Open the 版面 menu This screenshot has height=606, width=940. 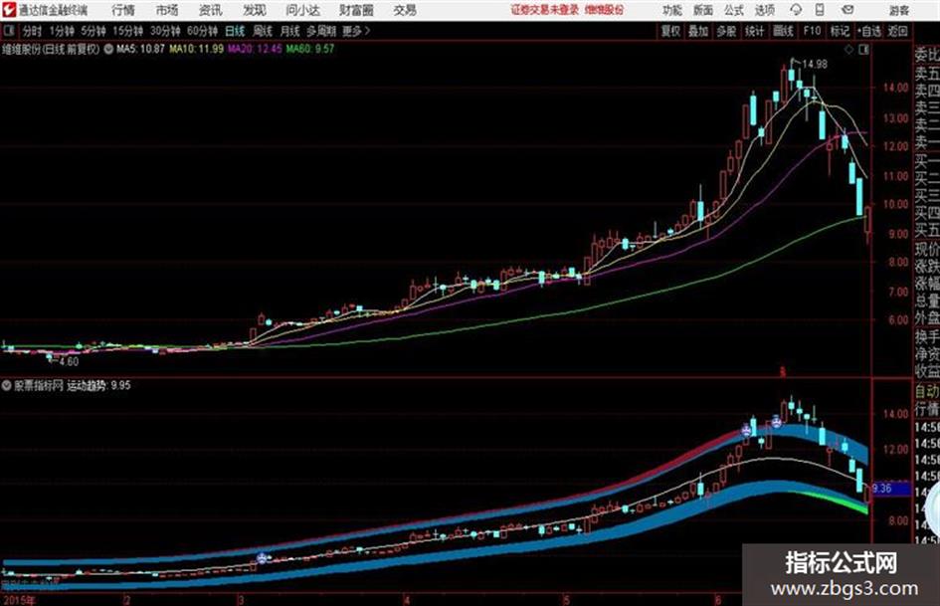pyautogui.click(x=703, y=10)
